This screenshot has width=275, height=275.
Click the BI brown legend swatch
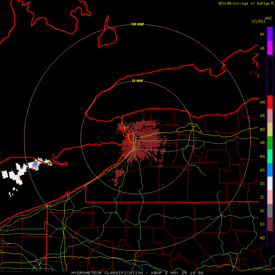pyautogui.click(x=270, y=224)
